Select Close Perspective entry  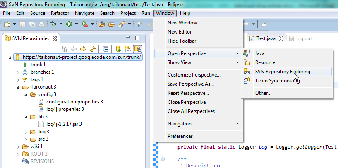click(199, 102)
